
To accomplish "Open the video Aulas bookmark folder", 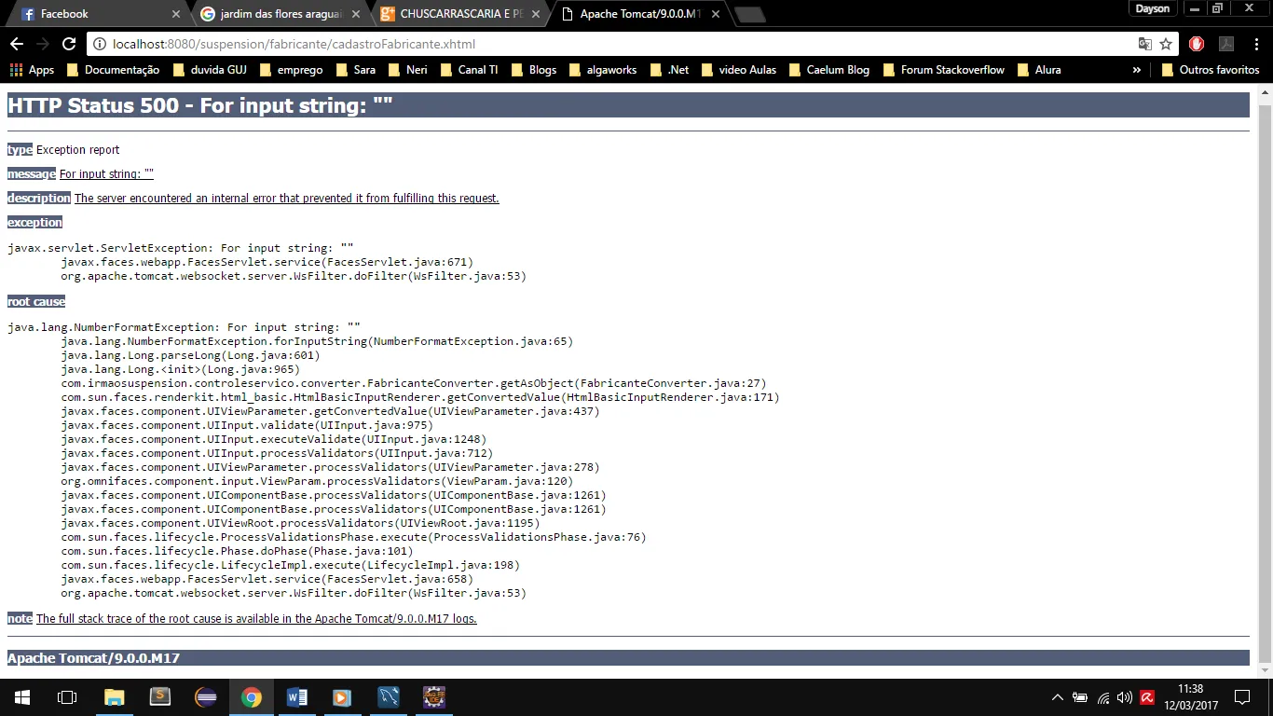I will [x=738, y=70].
